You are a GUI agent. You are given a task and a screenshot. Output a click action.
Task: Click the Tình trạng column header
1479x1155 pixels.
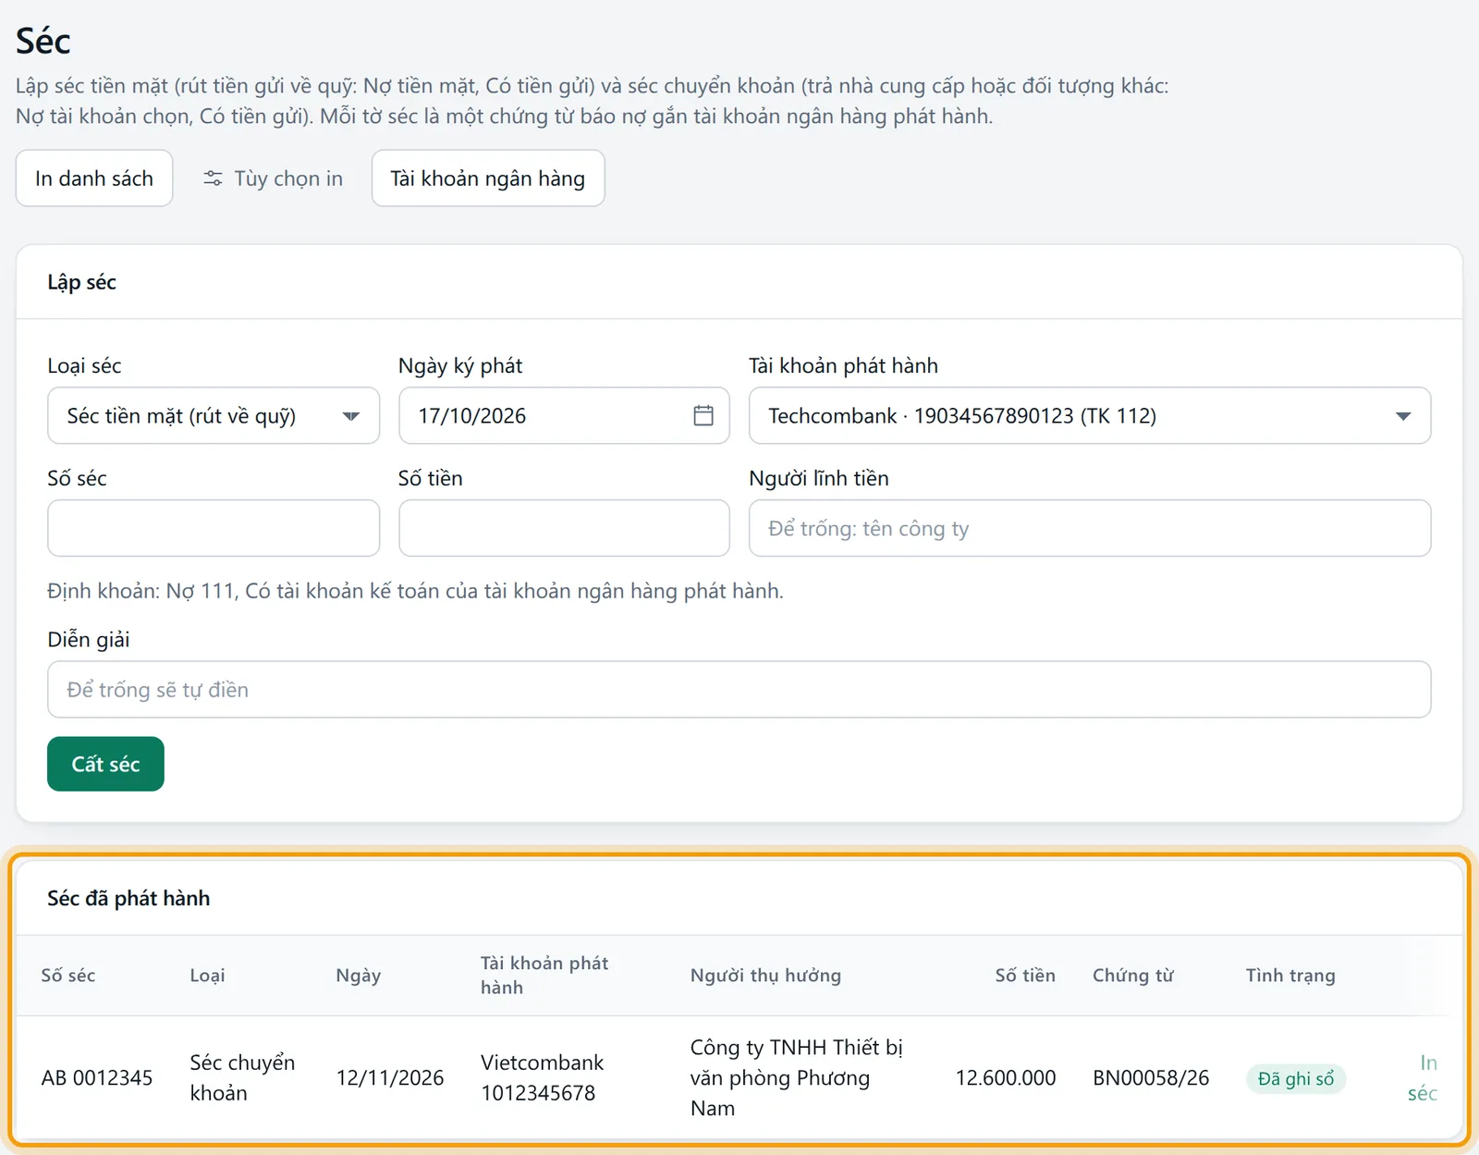click(x=1290, y=975)
